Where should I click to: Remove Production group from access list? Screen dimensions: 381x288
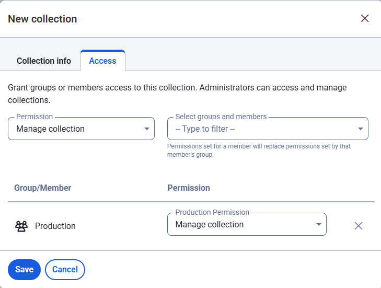[358, 226]
